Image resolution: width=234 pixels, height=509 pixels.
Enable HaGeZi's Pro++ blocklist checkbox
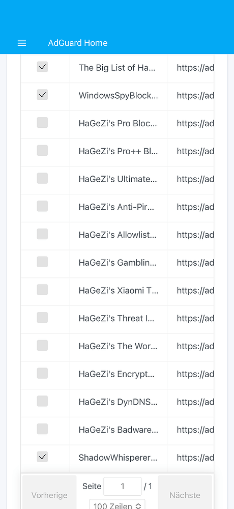click(x=42, y=151)
